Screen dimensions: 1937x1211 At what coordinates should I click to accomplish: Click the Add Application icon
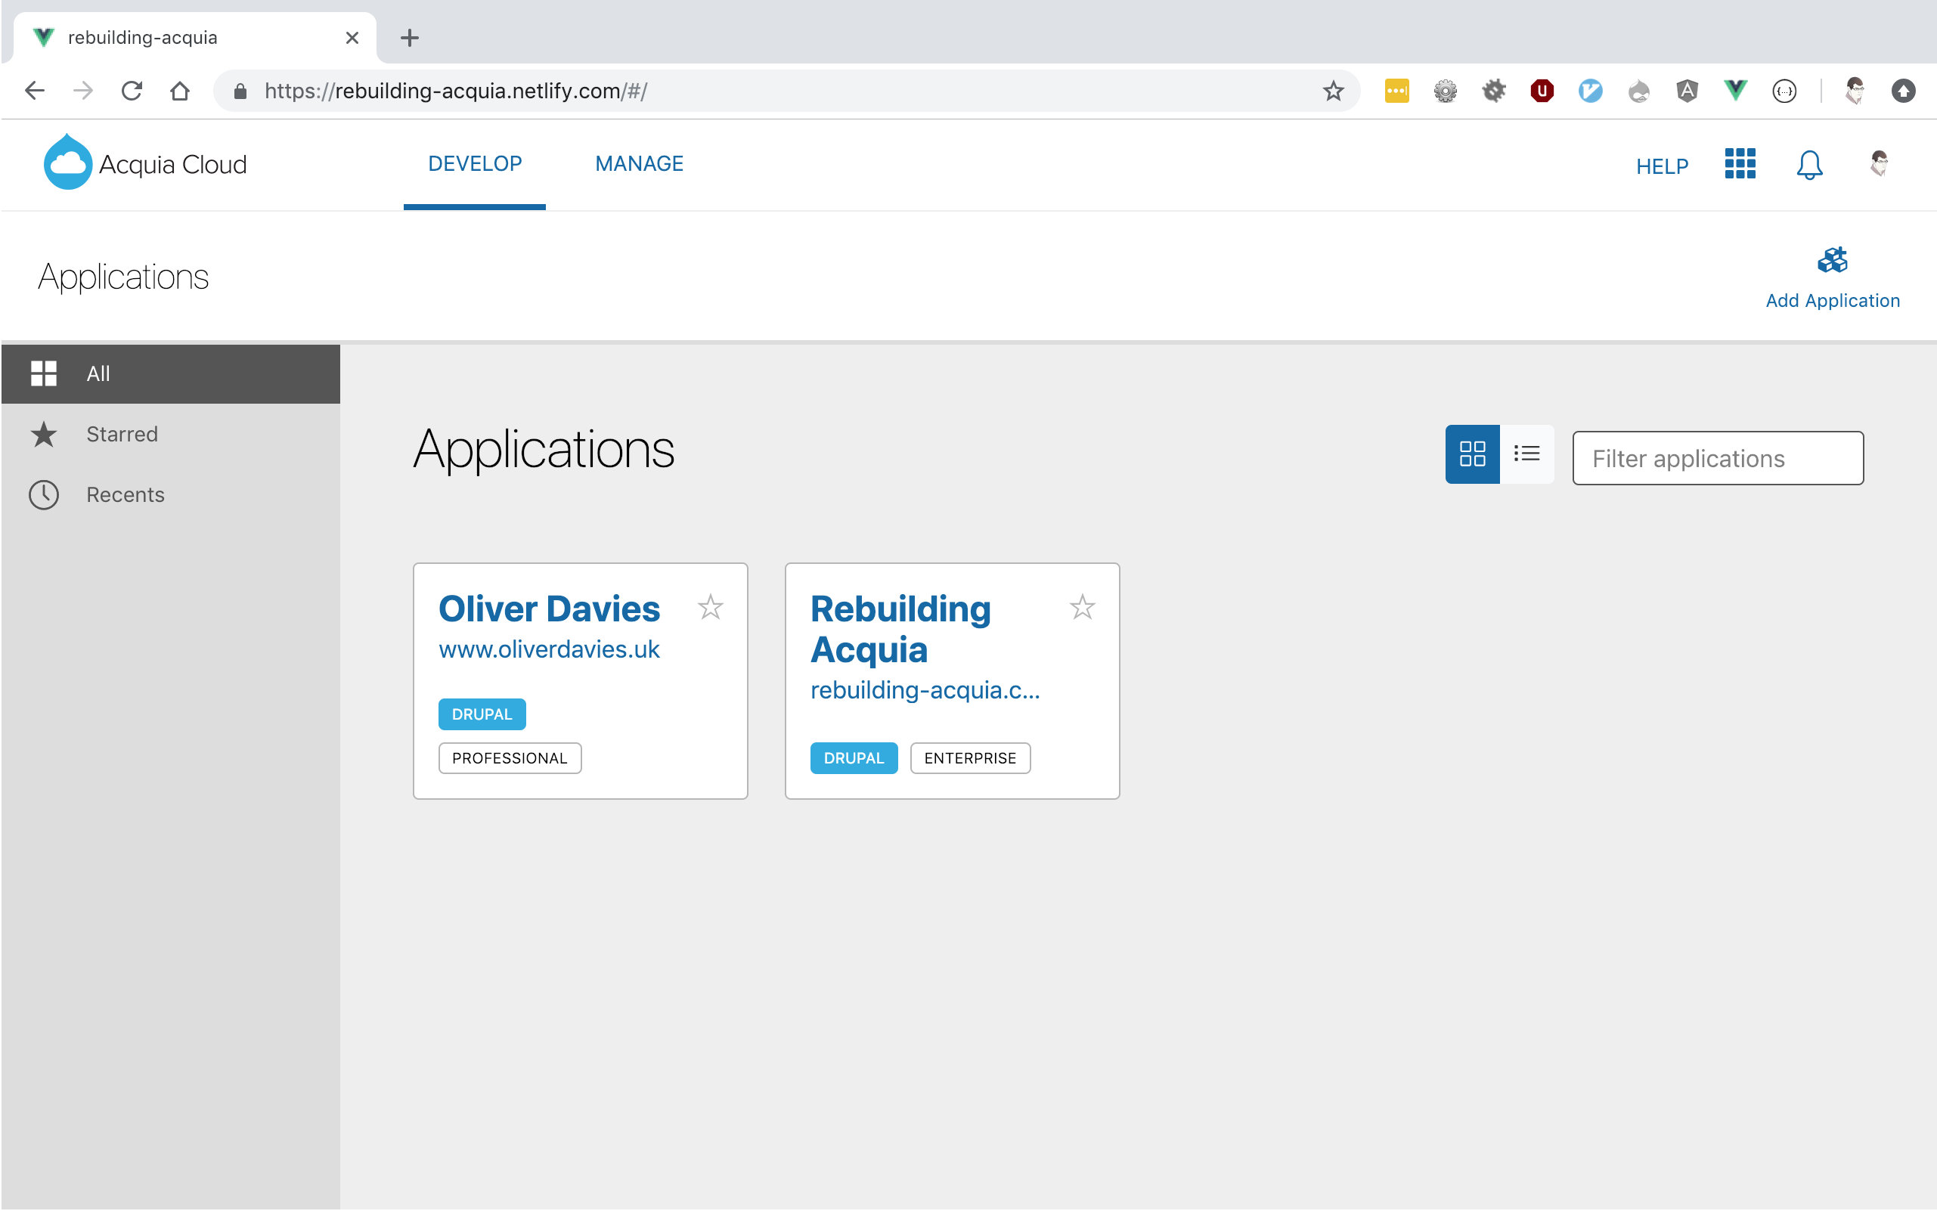tap(1831, 261)
